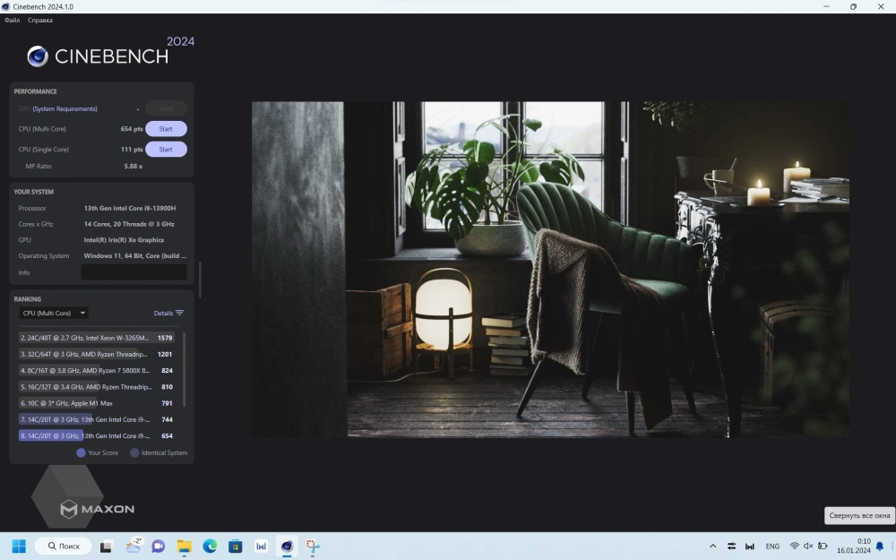The height and width of the screenshot is (560, 896).
Task: Click the Identical System legend indicator
Action: point(134,452)
